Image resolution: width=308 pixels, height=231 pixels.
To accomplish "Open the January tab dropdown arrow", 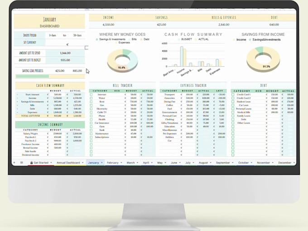I will pyautogui.click(x=102, y=163).
